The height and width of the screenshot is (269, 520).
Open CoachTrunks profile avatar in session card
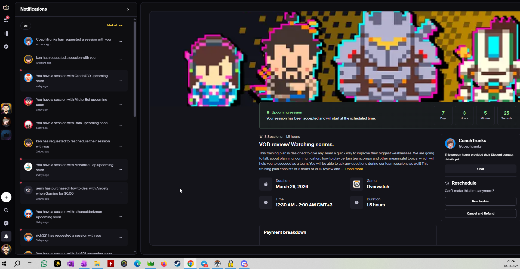[450, 143]
